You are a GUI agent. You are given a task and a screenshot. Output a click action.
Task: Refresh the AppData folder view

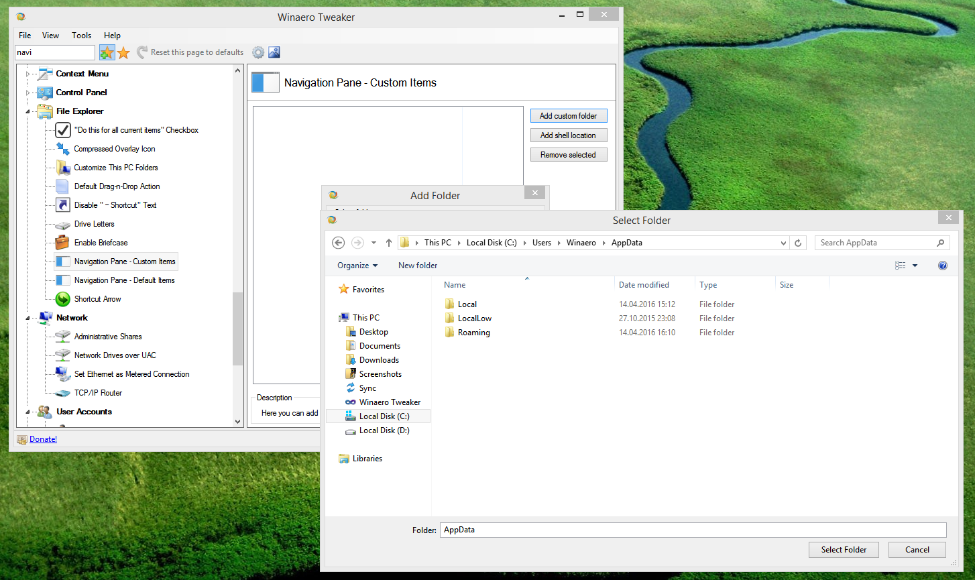point(798,242)
